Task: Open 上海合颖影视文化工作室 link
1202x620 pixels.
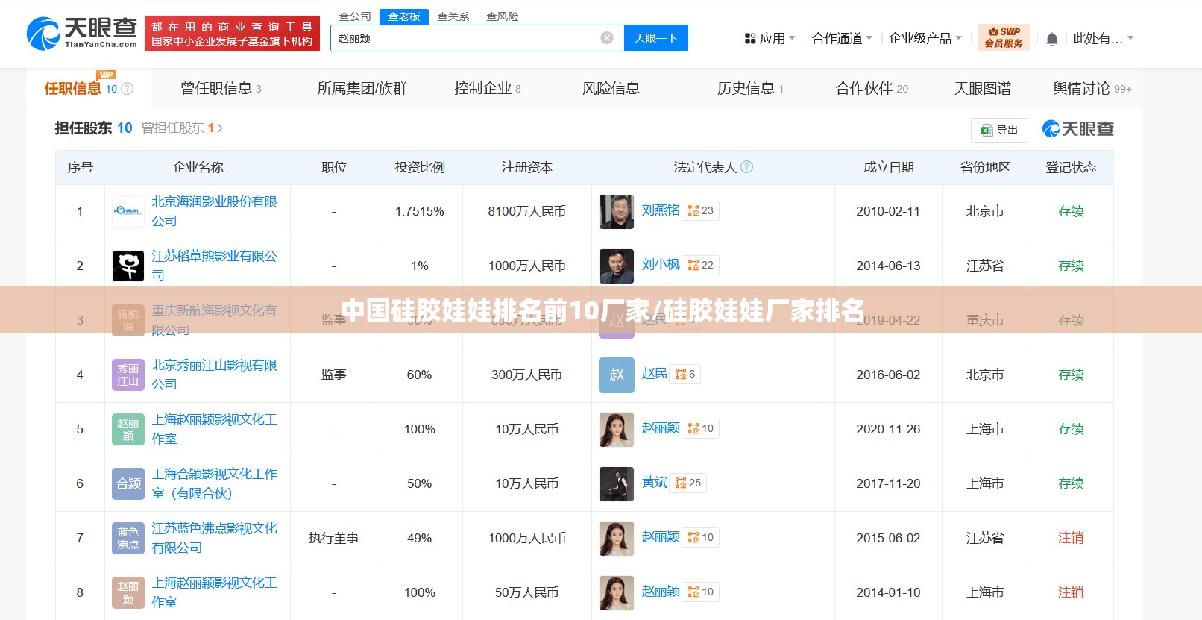Action: pos(215,483)
